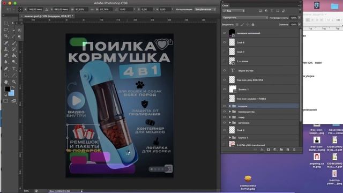This screenshot has width=343, height=193.
Task: Show the hidden Группа 1 group
Action: 224,137
